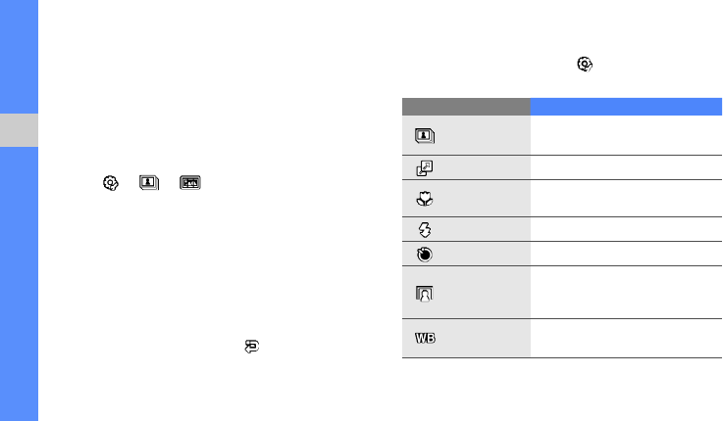
Task: Click the back arrow icon
Action: coord(251,345)
